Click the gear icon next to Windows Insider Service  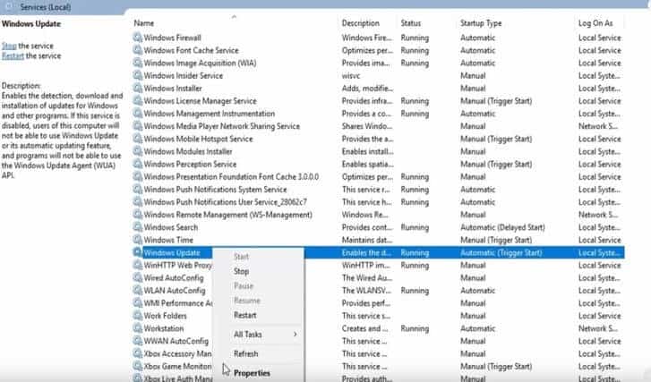coord(137,75)
